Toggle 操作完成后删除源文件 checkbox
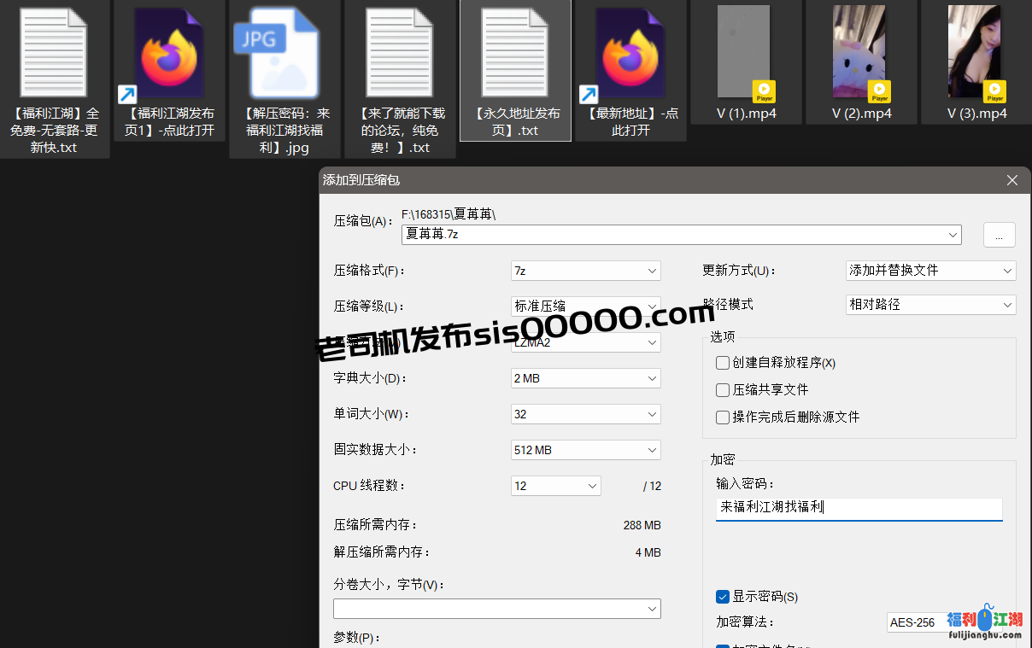Screen dimensions: 1032x648 pyautogui.click(x=723, y=417)
